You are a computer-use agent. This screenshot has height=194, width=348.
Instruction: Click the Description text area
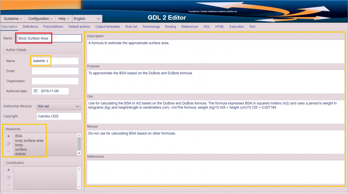[216, 51]
